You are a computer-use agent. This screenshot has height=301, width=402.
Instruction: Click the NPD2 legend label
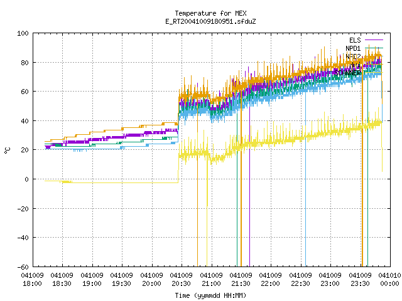click(353, 56)
